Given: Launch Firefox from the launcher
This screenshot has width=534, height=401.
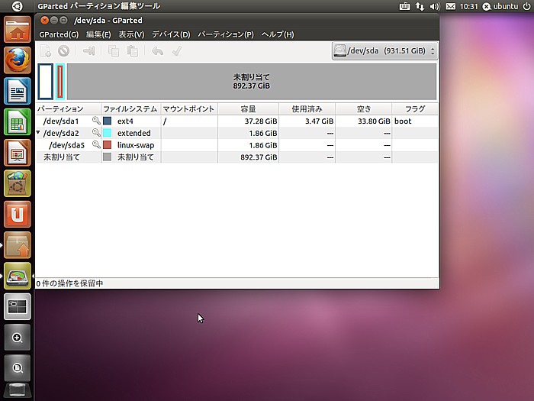Looking at the screenshot, I should (18, 60).
